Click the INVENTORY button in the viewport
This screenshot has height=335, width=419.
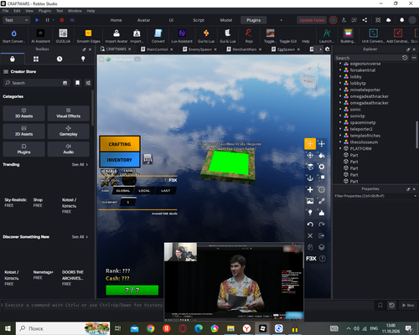pyautogui.click(x=120, y=160)
